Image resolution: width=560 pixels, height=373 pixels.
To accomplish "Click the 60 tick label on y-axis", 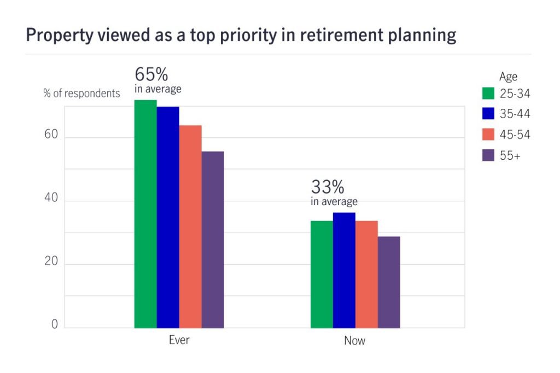I will click(x=51, y=135).
